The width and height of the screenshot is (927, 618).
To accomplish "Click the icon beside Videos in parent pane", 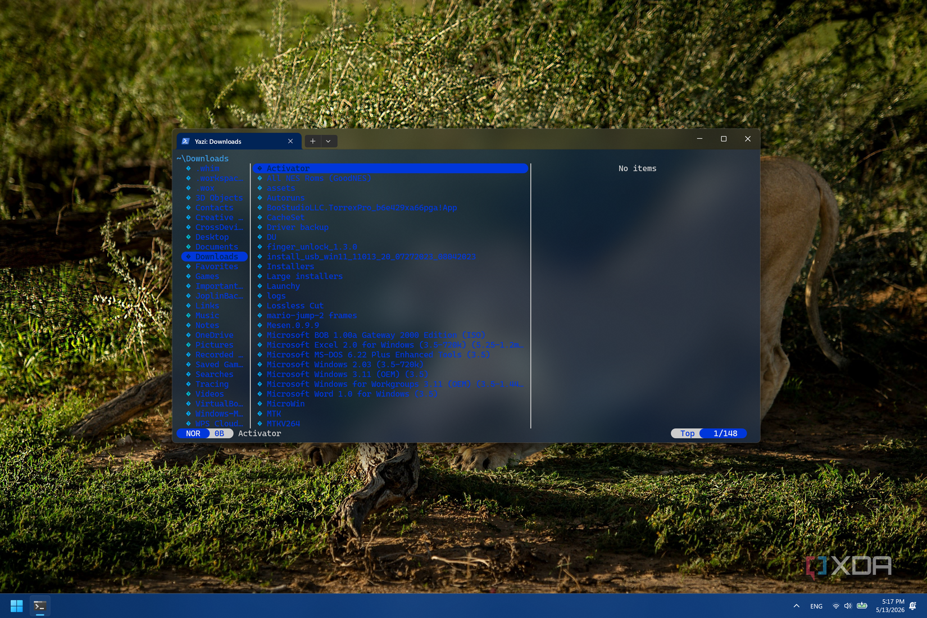I will tap(188, 394).
